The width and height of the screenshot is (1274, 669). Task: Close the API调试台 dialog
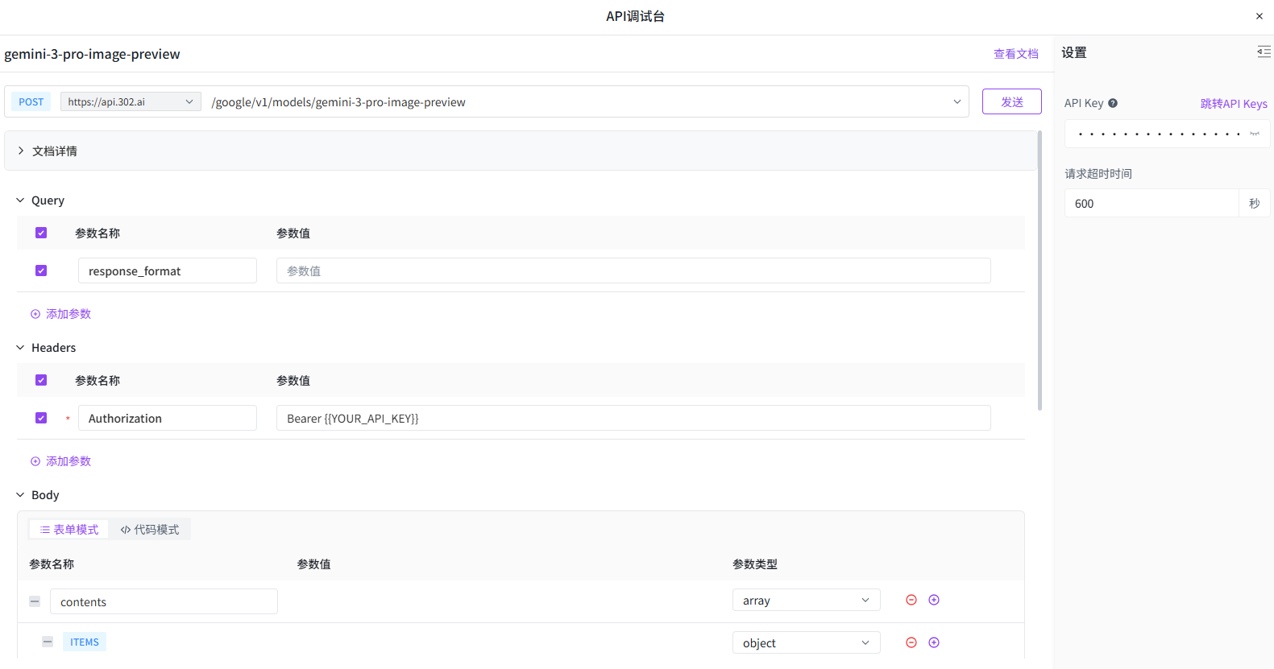(1259, 16)
